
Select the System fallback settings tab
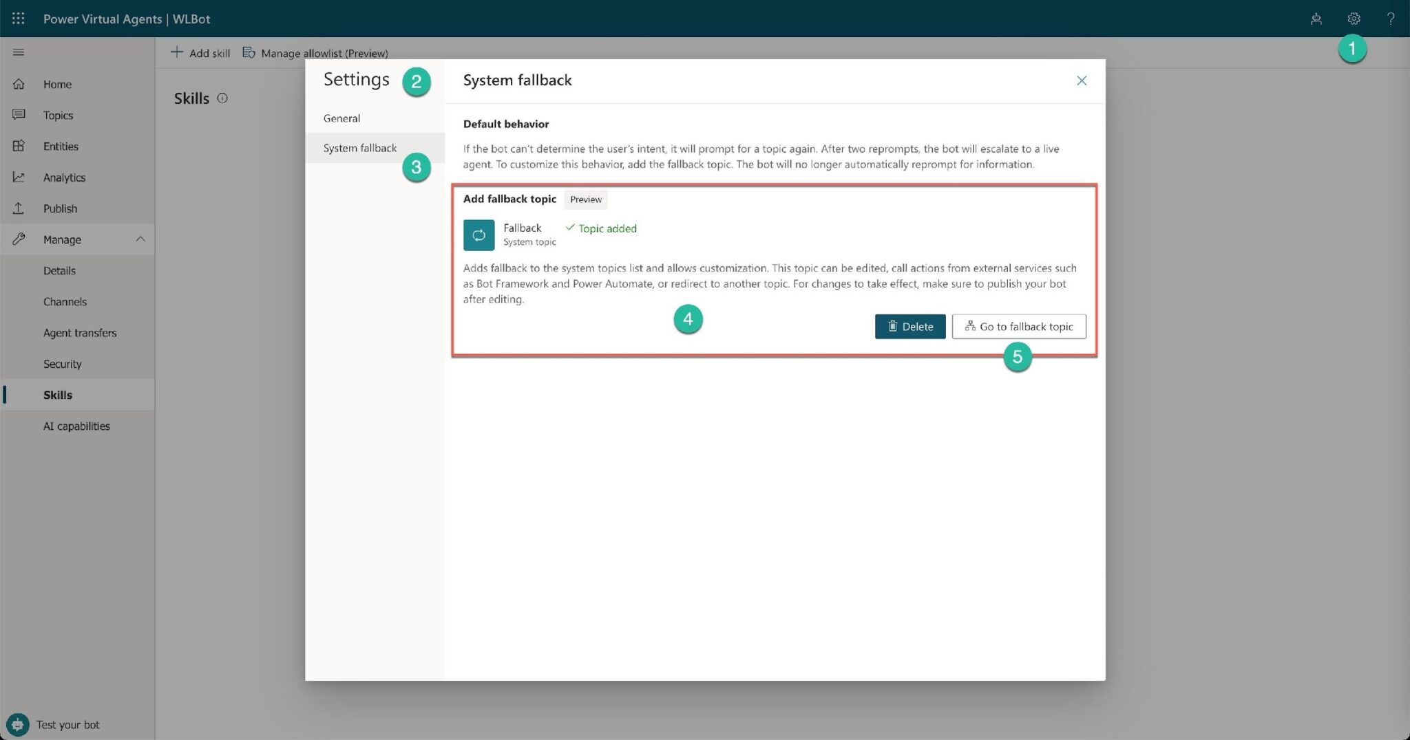point(375,148)
